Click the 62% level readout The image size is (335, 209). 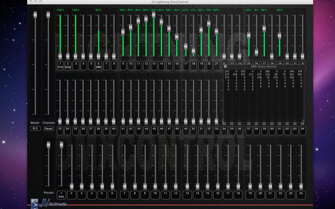pyautogui.click(x=98, y=10)
